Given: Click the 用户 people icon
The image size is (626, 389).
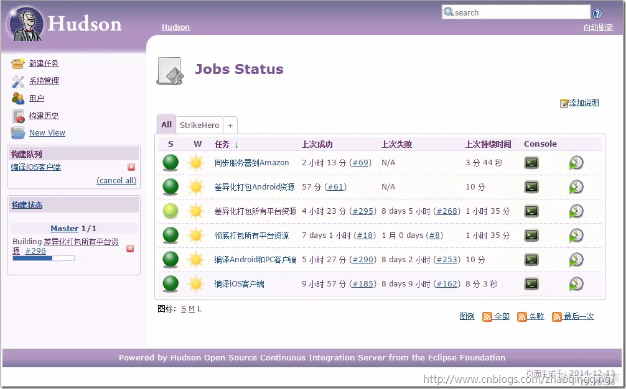Looking at the screenshot, I should [18, 98].
